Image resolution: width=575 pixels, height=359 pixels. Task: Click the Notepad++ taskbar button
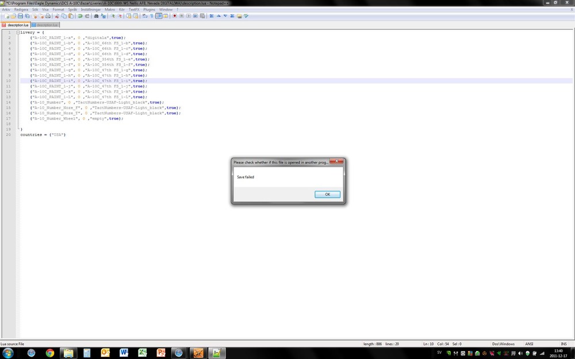217,353
